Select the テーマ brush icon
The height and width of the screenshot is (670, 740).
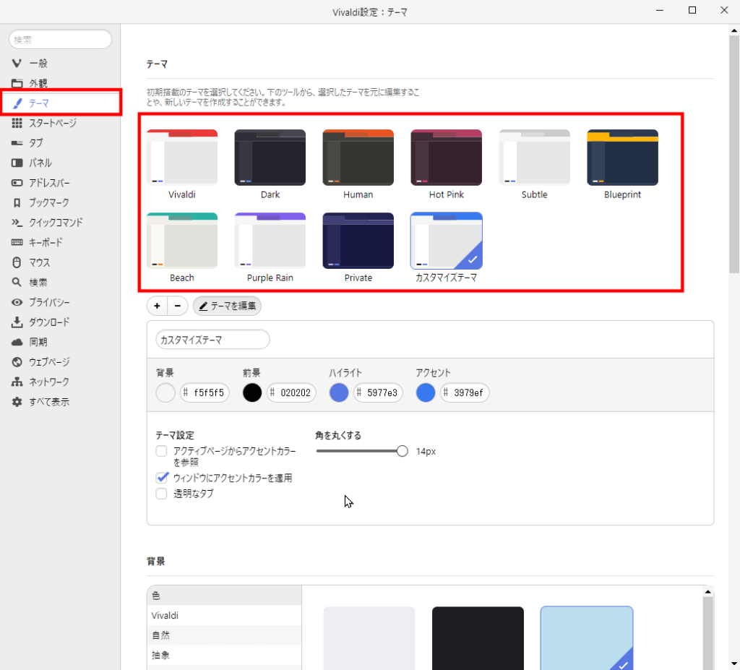17,103
